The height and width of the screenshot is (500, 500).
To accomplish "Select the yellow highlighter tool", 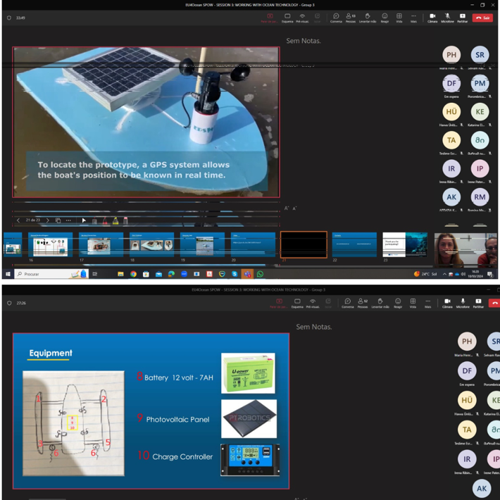I will pyautogui.click(x=115, y=221).
